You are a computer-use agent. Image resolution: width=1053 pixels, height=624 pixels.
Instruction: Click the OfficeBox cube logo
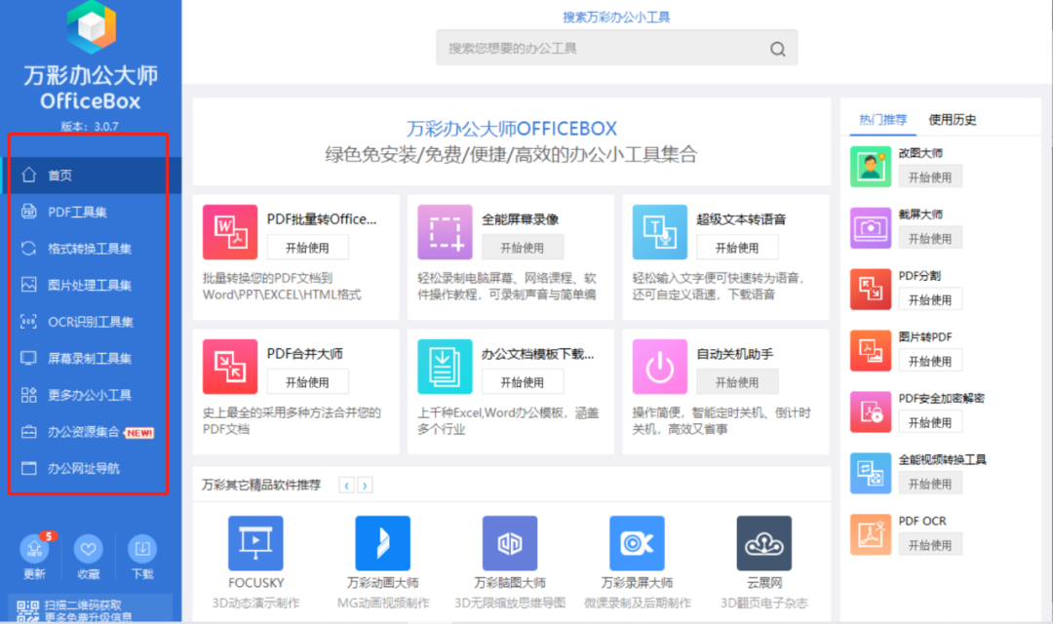pyautogui.click(x=92, y=27)
